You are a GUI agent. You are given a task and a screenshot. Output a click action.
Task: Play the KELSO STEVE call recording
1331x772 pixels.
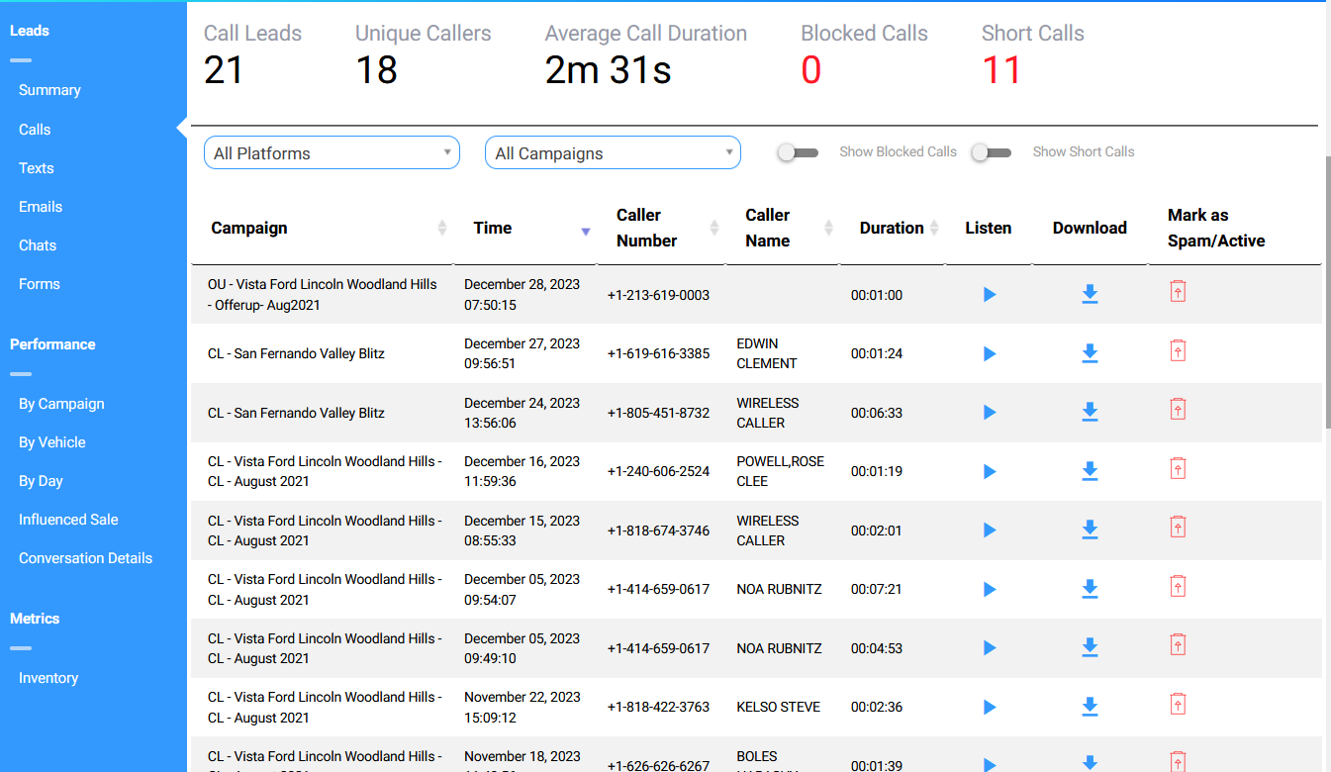pos(989,707)
